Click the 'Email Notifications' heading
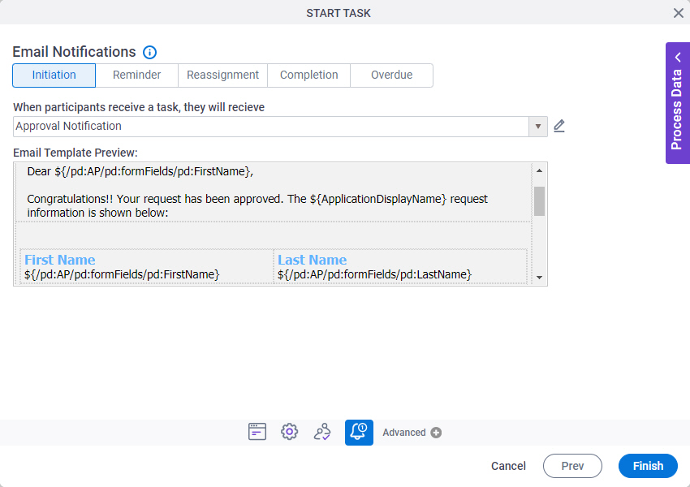The height and width of the screenshot is (487, 690). point(74,52)
